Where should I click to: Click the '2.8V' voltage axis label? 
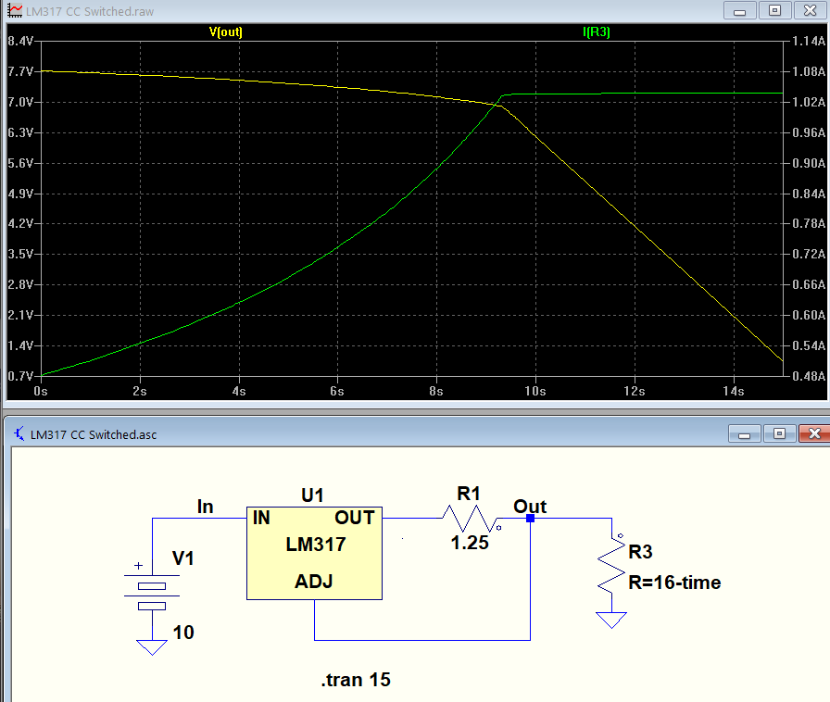(x=20, y=285)
